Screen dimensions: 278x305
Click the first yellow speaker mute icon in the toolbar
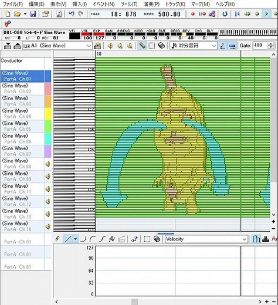110,46
